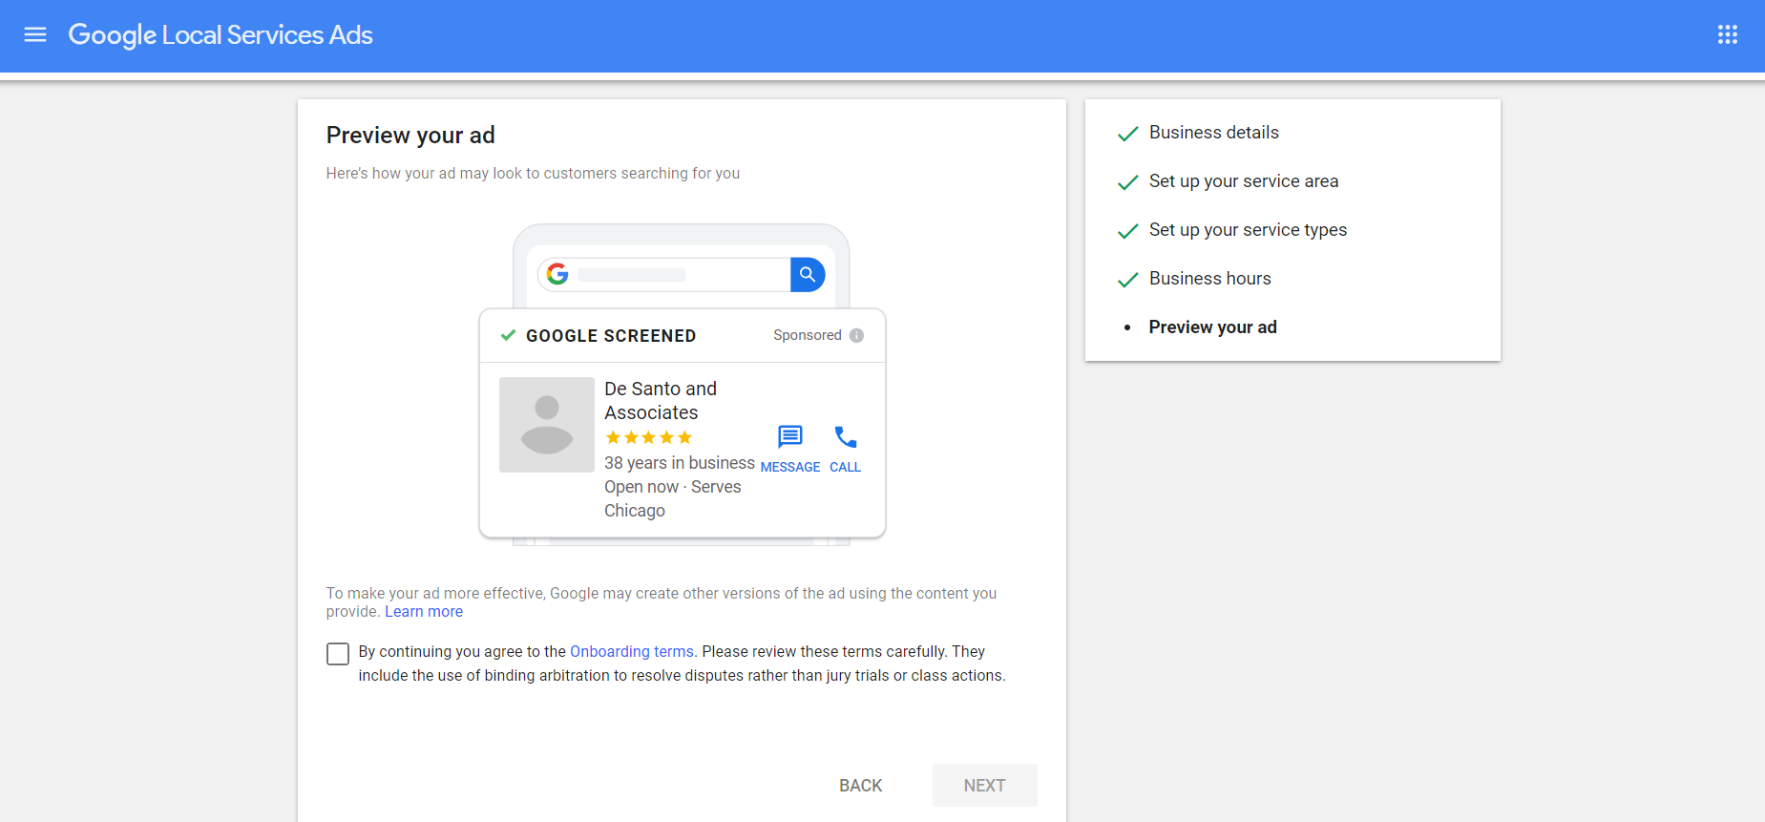
Task: Go to Set up your service types
Action: [x=1247, y=230]
